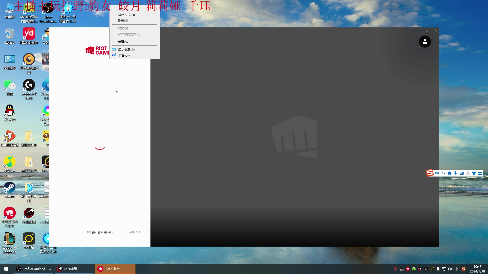Click the taskbar clock and date
Viewport: 488px width, 274px height.
pos(477,269)
